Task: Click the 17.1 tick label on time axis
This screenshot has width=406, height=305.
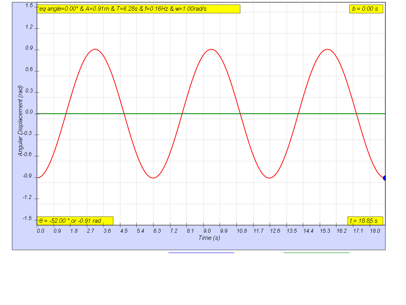Action: pos(358,231)
